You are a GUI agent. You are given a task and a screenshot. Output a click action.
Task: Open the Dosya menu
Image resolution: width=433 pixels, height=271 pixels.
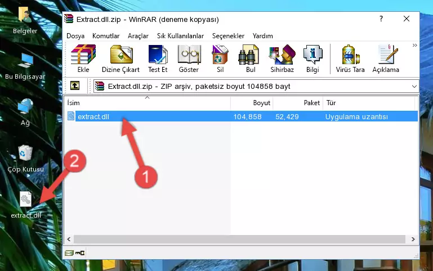point(75,36)
